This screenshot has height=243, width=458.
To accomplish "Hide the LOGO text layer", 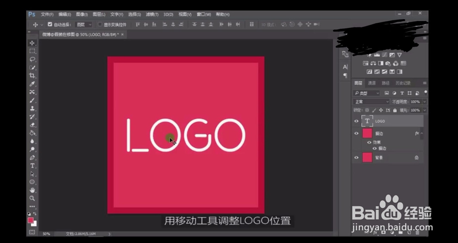I will coord(356,121).
